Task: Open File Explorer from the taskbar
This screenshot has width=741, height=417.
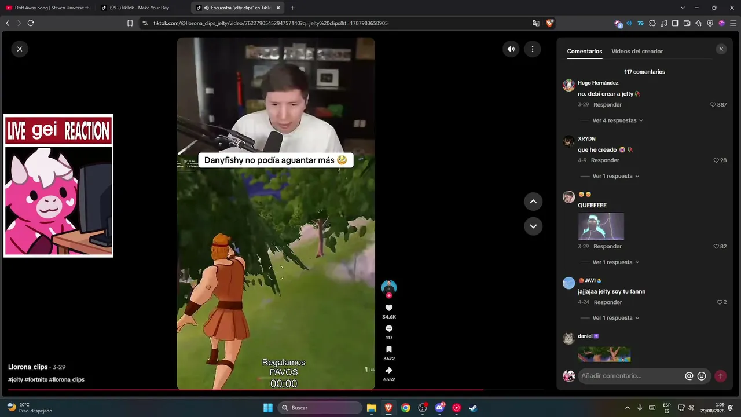Action: pyautogui.click(x=372, y=408)
